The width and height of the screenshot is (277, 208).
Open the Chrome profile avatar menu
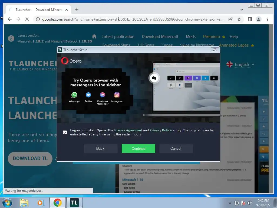click(258, 19)
